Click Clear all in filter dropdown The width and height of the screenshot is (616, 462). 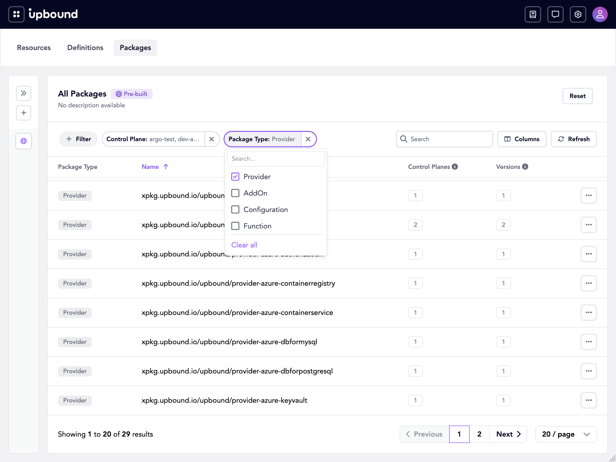click(x=244, y=245)
